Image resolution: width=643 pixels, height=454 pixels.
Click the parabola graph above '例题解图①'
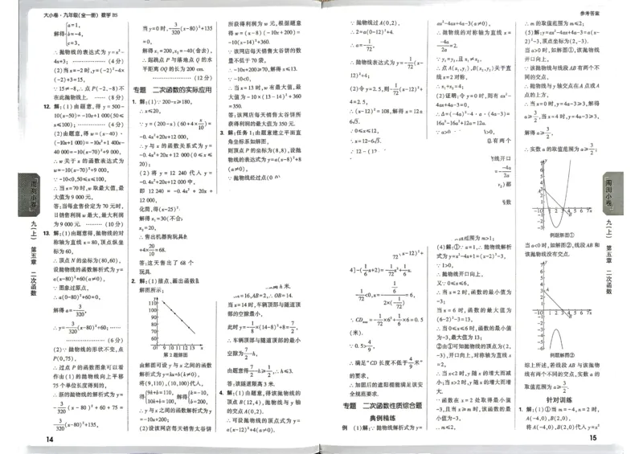pos(563,194)
